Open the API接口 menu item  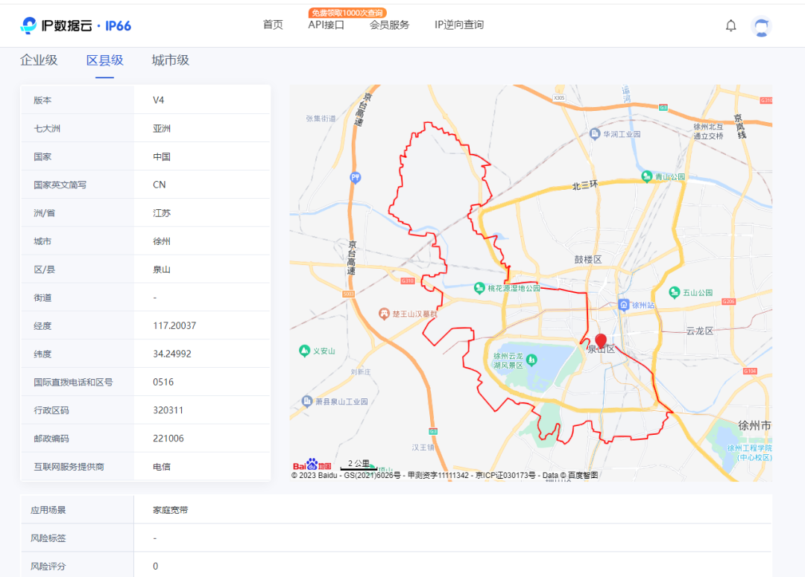pyautogui.click(x=326, y=25)
